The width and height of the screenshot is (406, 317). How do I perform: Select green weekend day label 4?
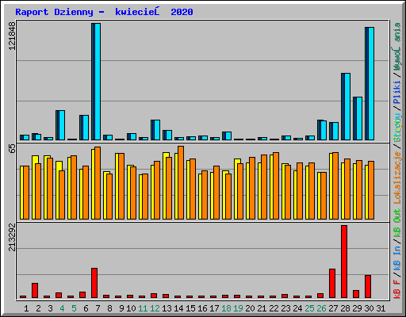(62, 308)
